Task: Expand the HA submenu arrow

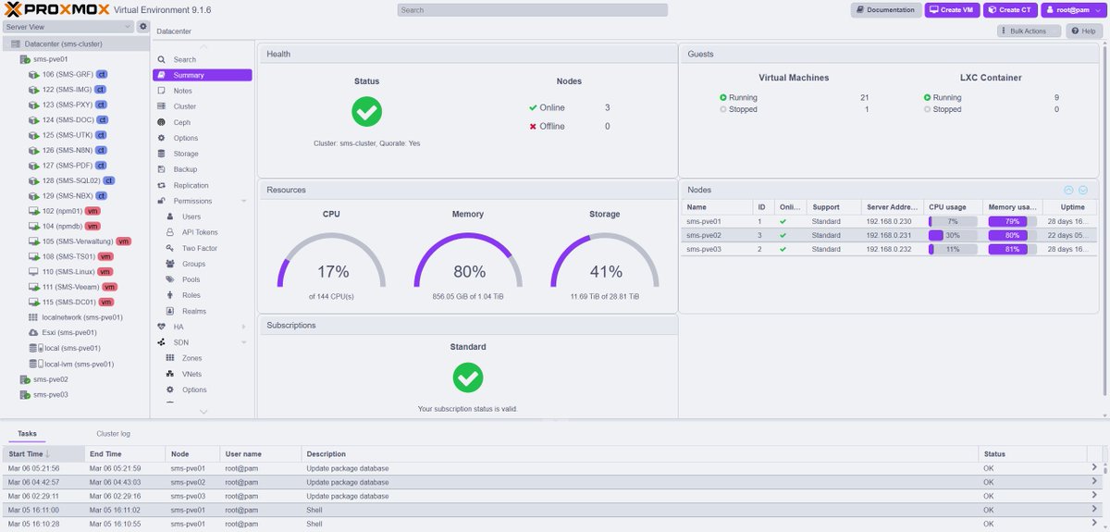Action: (244, 327)
